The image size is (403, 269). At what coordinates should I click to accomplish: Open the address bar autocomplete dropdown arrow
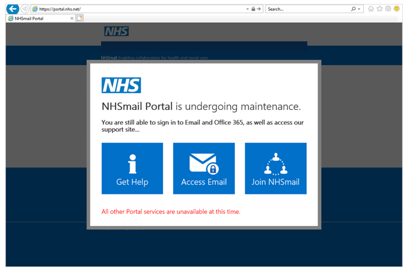click(x=247, y=9)
